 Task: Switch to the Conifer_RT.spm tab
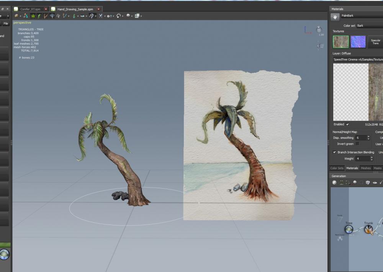[x=30, y=9]
